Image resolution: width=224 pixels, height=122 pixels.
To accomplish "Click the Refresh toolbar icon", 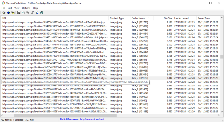I will coord(23,13).
